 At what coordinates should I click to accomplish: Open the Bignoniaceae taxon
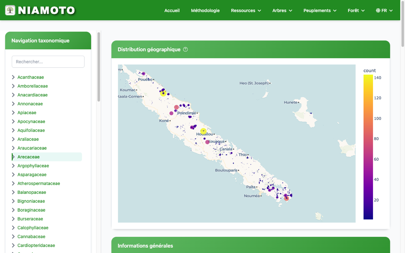pyautogui.click(x=31, y=201)
